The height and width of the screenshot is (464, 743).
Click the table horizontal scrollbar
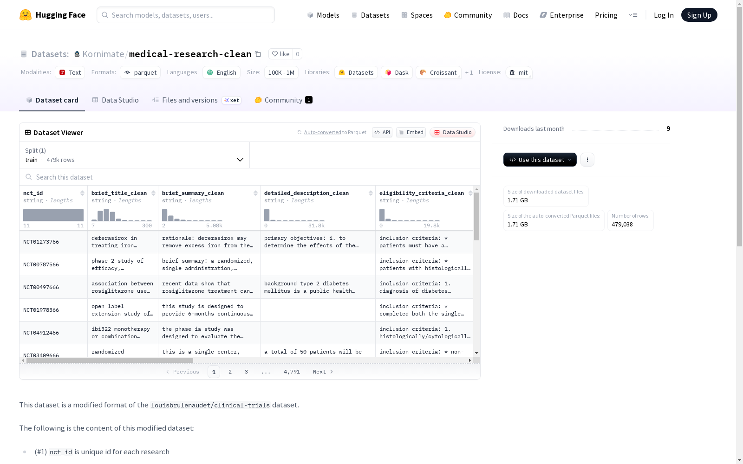click(x=110, y=360)
